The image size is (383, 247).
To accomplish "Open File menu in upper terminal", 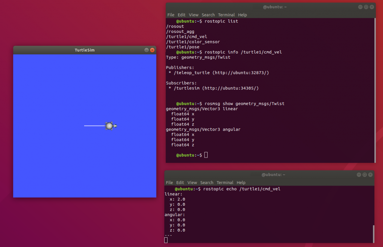I will click(171, 15).
